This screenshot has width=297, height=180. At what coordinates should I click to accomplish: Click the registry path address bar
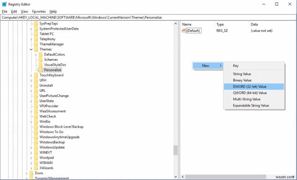[148, 17]
